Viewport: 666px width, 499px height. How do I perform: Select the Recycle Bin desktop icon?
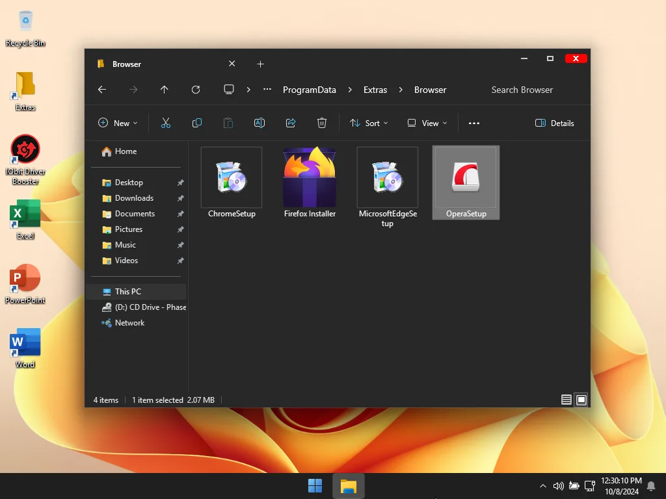[25, 29]
